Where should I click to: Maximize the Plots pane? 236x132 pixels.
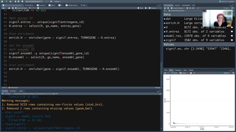pos(233,70)
